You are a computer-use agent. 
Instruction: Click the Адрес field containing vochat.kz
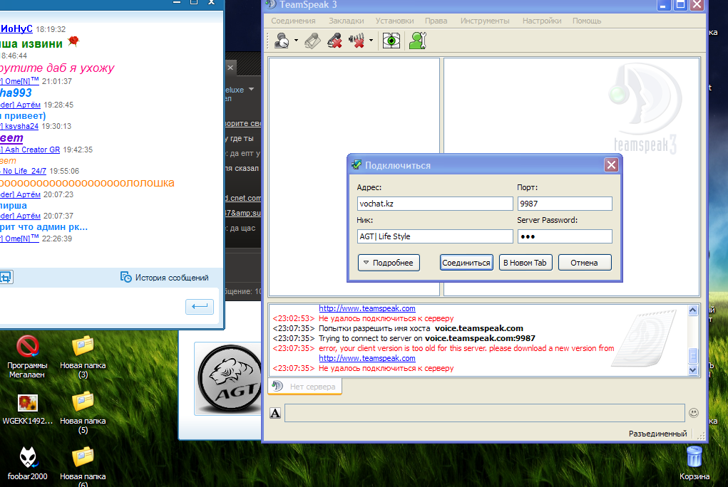(435, 204)
